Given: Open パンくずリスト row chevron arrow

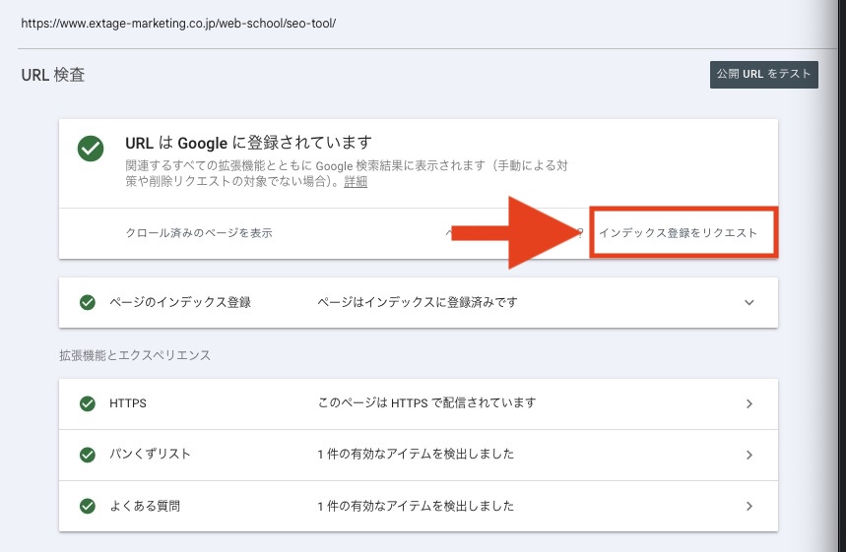Looking at the screenshot, I should tap(748, 455).
